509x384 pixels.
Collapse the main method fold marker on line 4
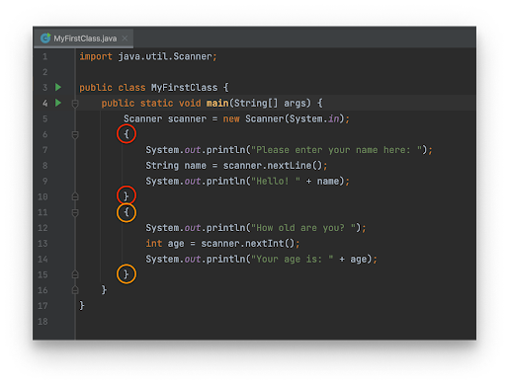tap(75, 104)
